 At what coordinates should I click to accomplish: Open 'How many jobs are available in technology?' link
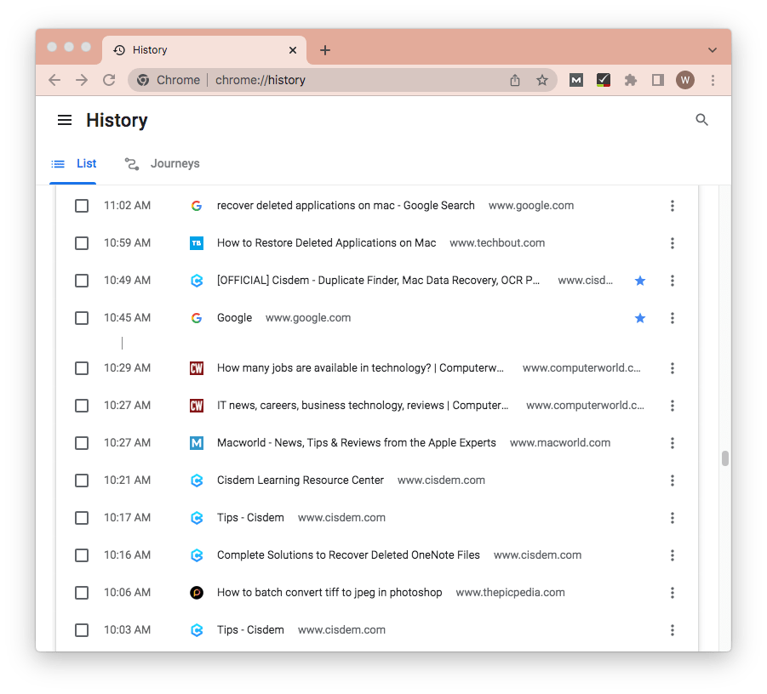pyautogui.click(x=360, y=368)
